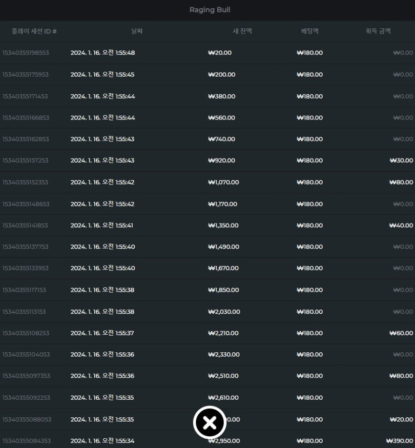Select session ID 15340355137753

coord(25,247)
